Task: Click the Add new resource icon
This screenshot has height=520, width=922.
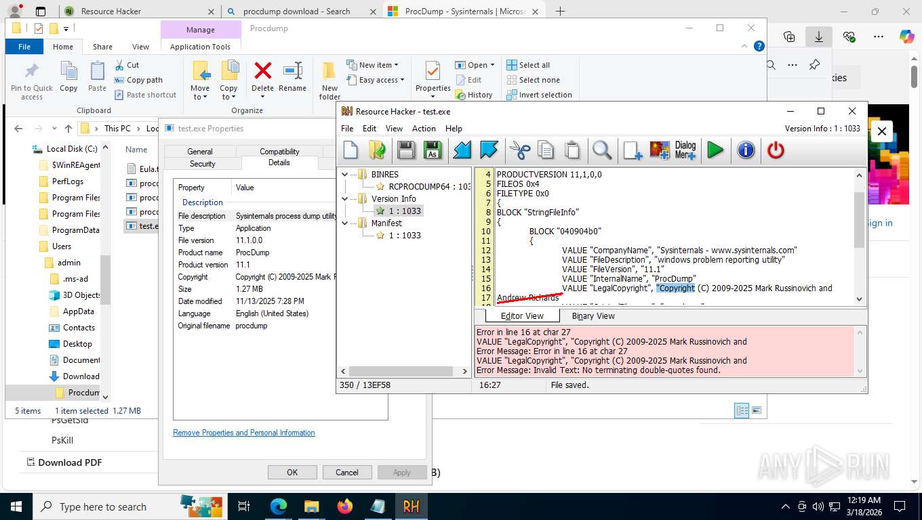Action: tap(633, 150)
